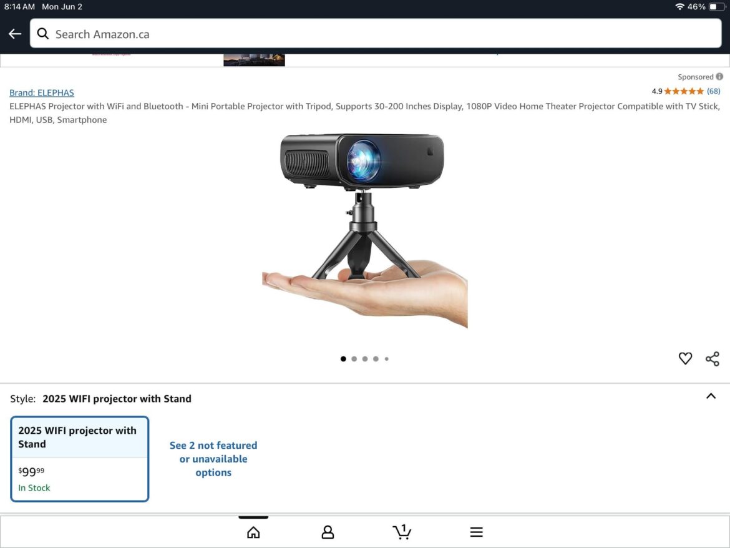
Task: Open the Brand: ELEPHAS link
Action: [x=41, y=92]
